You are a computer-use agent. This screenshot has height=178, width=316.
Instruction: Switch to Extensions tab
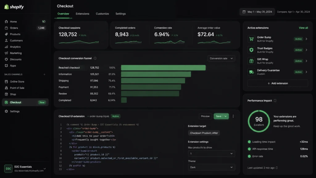click(x=82, y=14)
